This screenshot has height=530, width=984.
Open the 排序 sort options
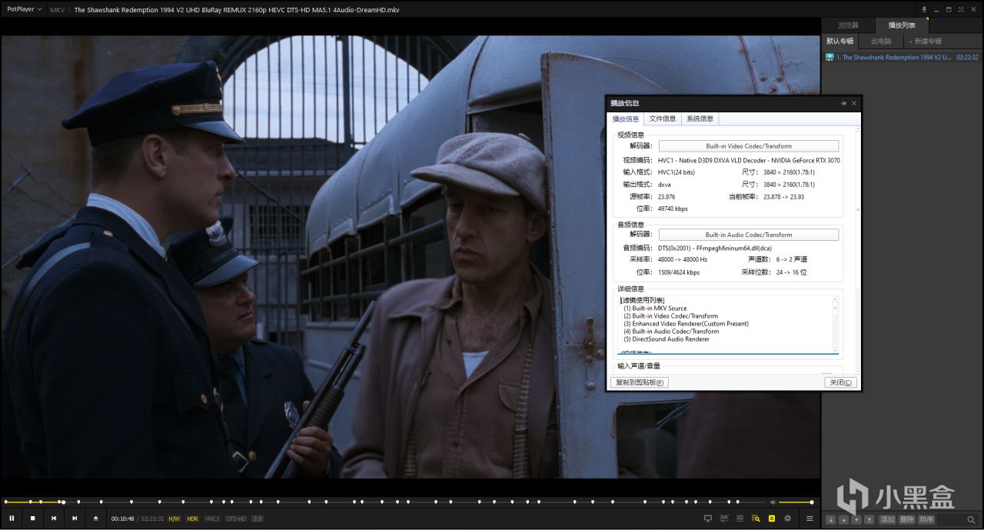pos(926,519)
